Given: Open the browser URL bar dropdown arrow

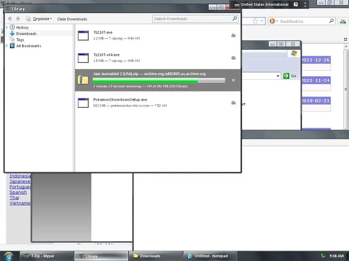Looking at the screenshot, I should coord(262,21).
